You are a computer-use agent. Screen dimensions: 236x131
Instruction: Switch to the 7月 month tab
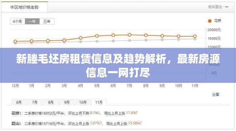(35, 102)
